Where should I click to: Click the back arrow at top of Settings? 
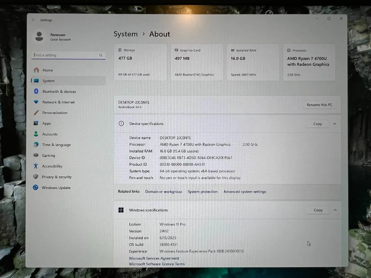[33, 20]
